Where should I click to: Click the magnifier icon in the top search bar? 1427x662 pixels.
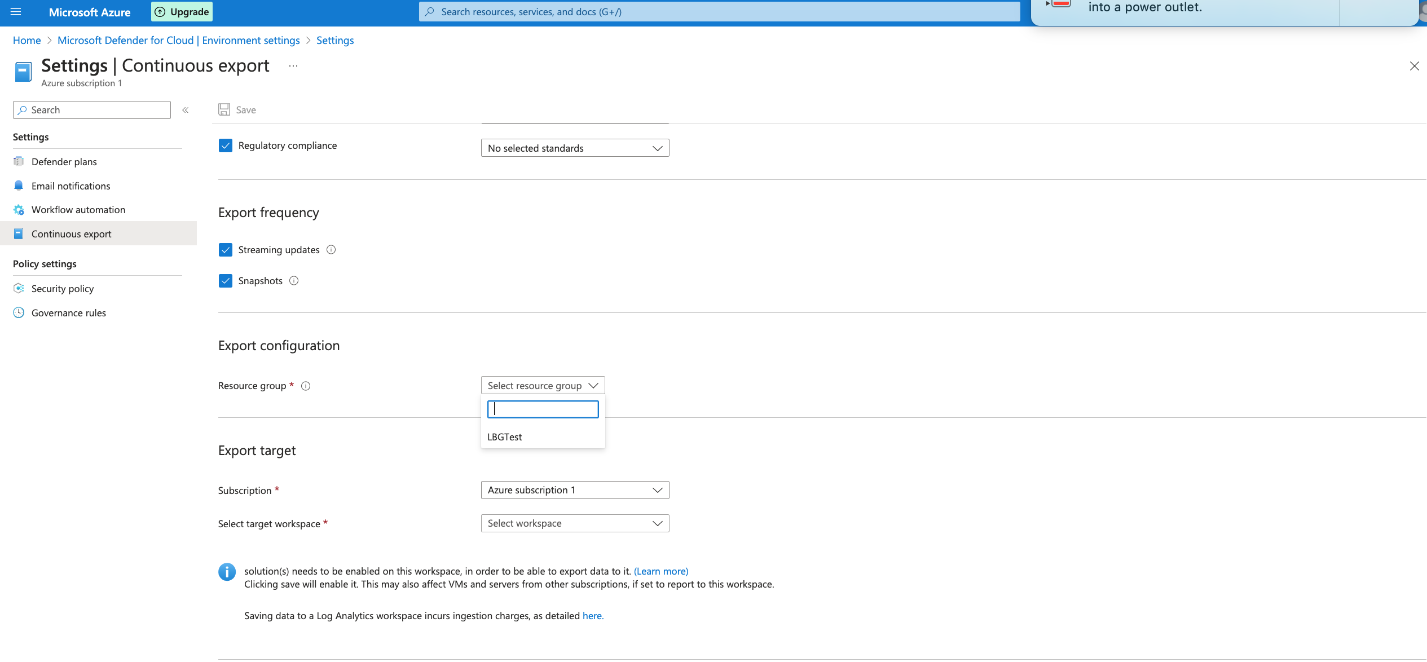pyautogui.click(x=430, y=12)
